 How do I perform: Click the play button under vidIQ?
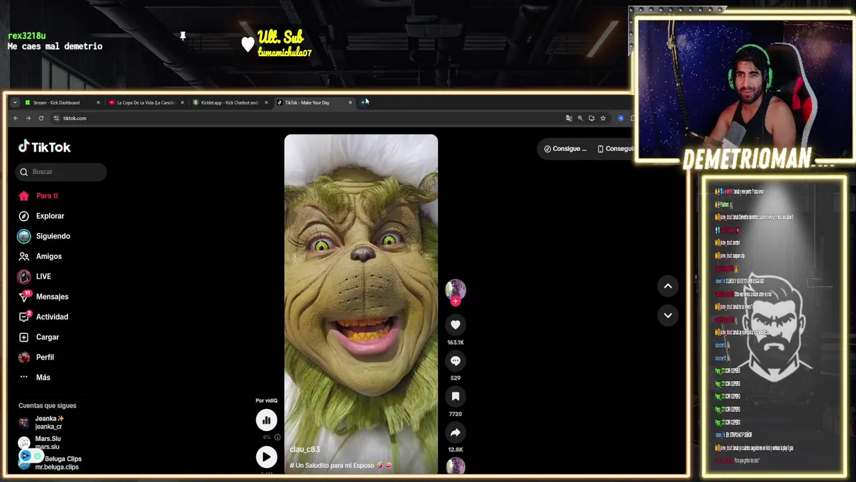(266, 457)
